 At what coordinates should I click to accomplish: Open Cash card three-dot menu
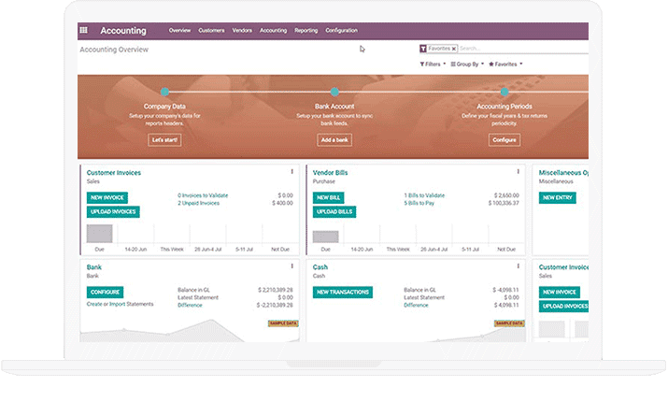[x=519, y=267]
